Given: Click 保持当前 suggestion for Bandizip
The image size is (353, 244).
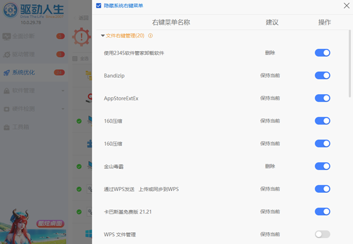Looking at the screenshot, I should [270, 76].
